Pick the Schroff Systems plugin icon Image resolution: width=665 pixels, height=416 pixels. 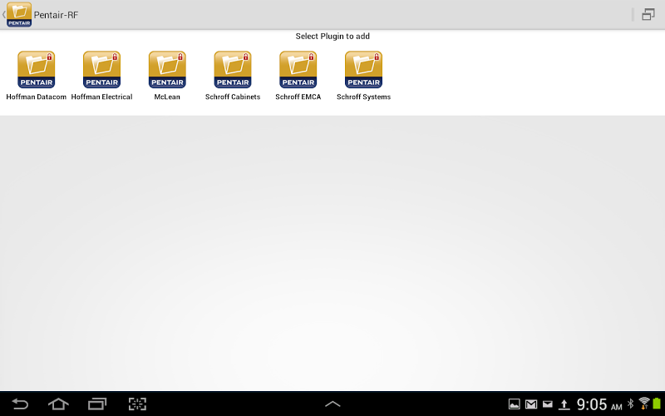tap(363, 70)
